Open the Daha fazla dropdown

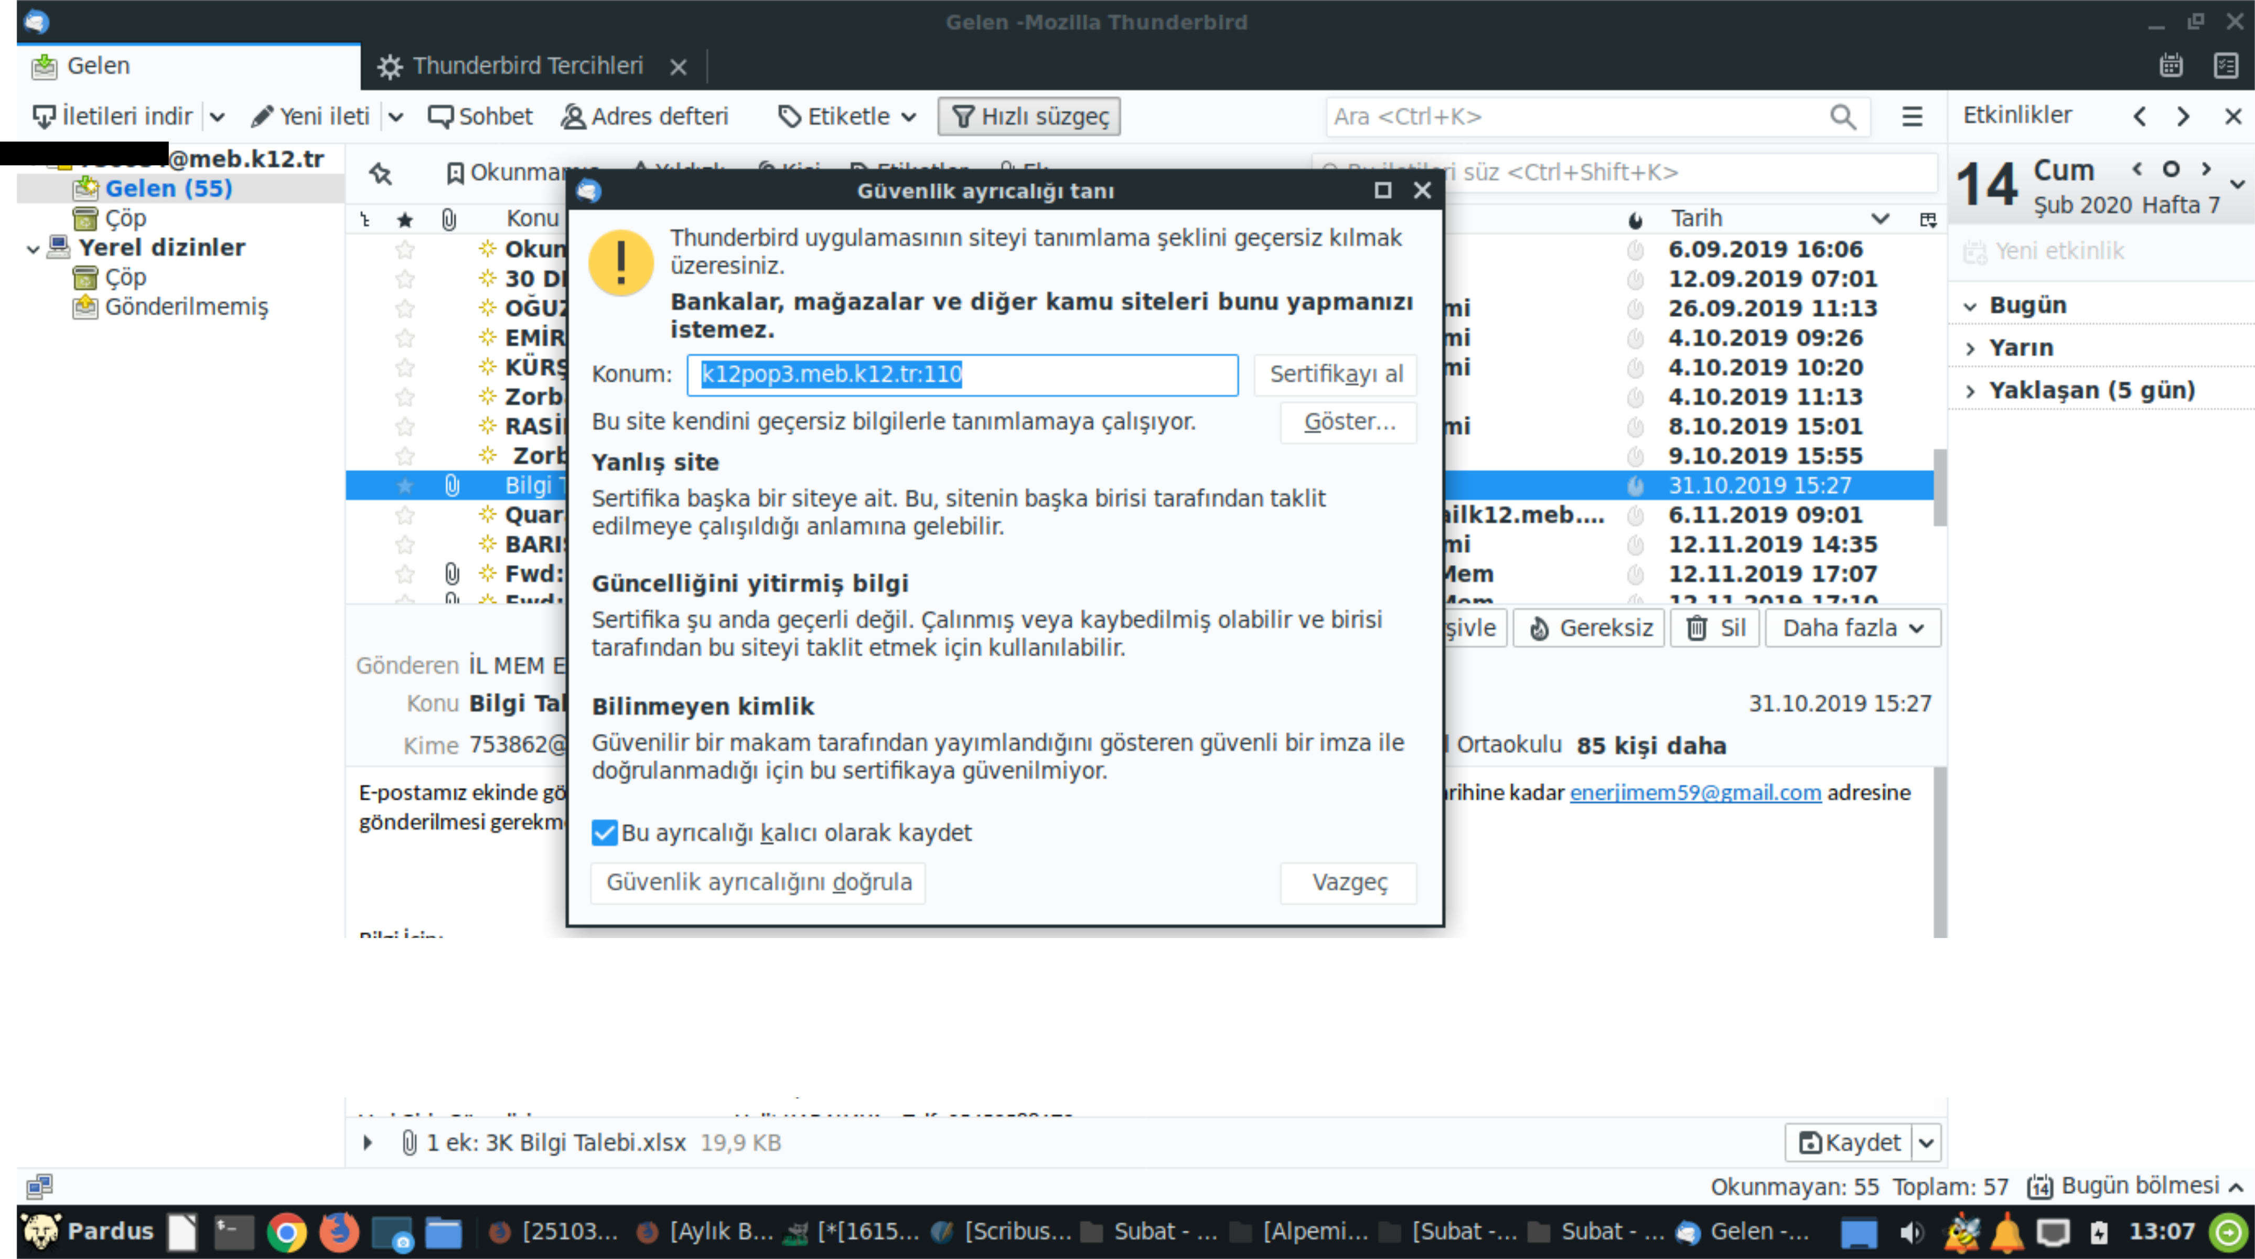click(1852, 628)
